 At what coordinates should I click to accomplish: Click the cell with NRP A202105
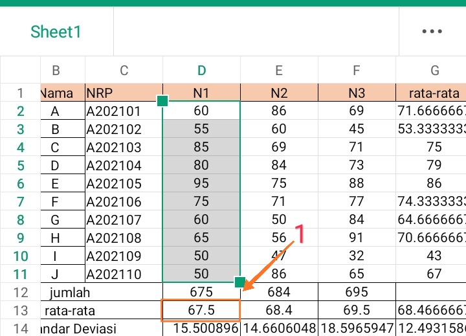(124, 183)
